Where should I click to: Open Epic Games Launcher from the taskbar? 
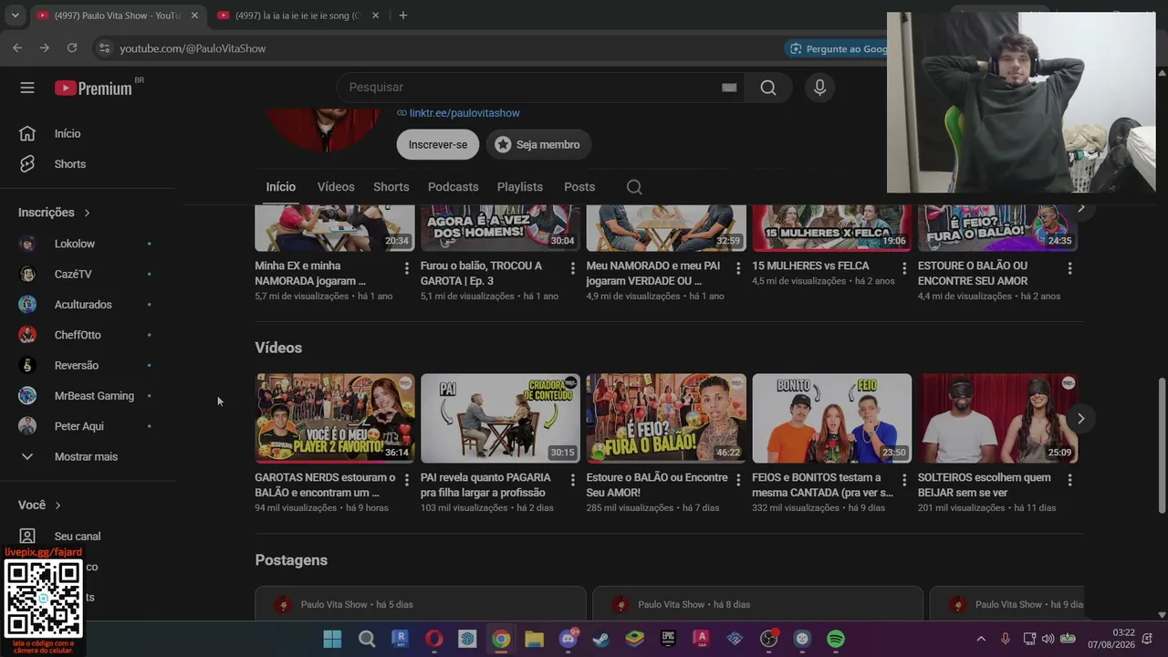click(668, 639)
